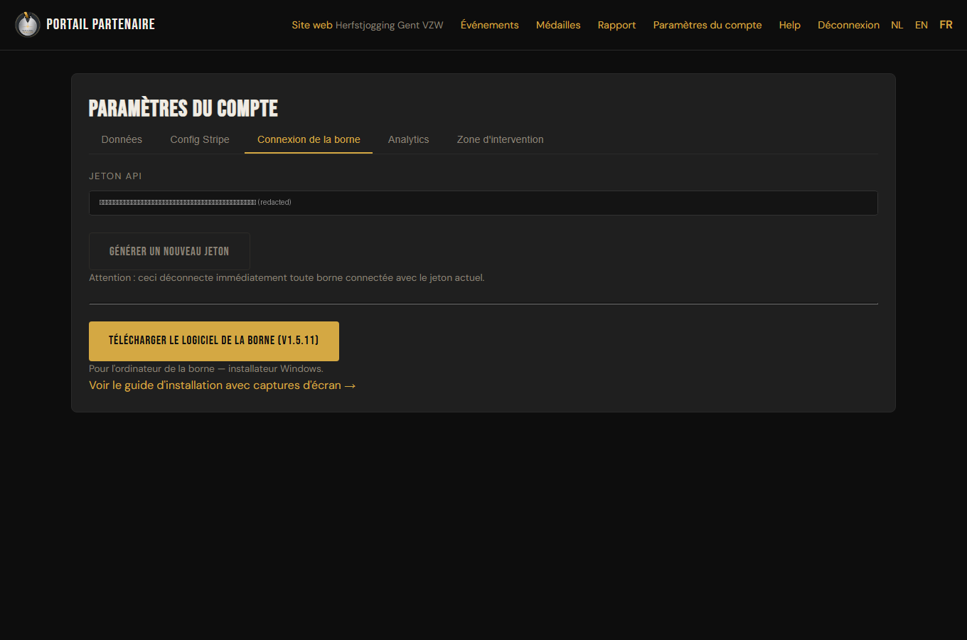
Task: Switch language to NL
Action: [x=897, y=25]
